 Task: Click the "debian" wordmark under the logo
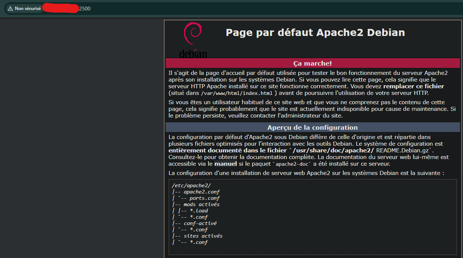tap(193, 54)
